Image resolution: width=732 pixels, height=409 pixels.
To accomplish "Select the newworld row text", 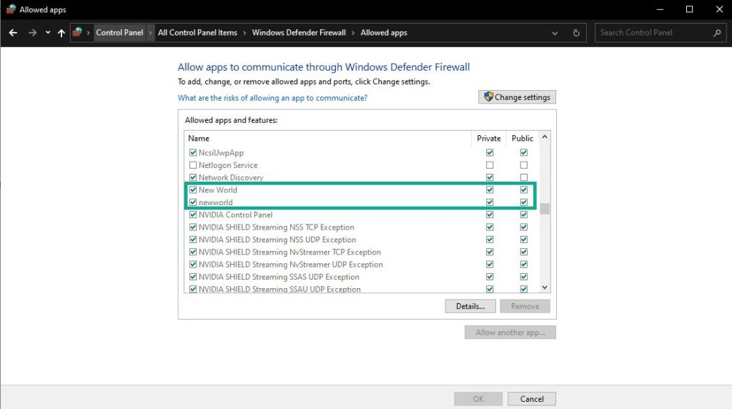I will click(x=215, y=202).
